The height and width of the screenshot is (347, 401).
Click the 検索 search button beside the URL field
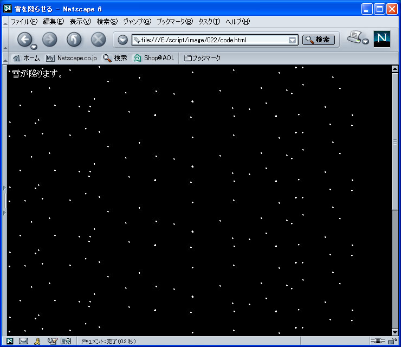tap(319, 40)
